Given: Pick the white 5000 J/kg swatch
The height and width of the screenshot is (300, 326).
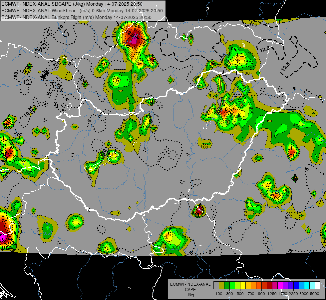Looking at the screenshot, I should coord(317,285).
